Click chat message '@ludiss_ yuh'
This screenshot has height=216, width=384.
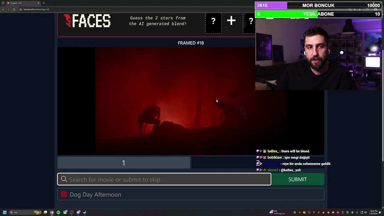click(291, 170)
